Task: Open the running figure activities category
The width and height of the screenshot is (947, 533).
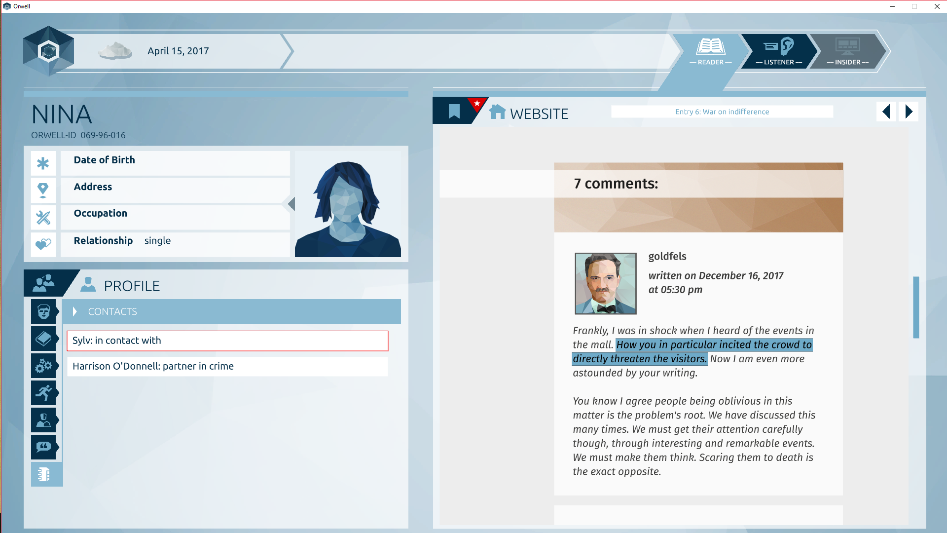Action: pos(43,393)
